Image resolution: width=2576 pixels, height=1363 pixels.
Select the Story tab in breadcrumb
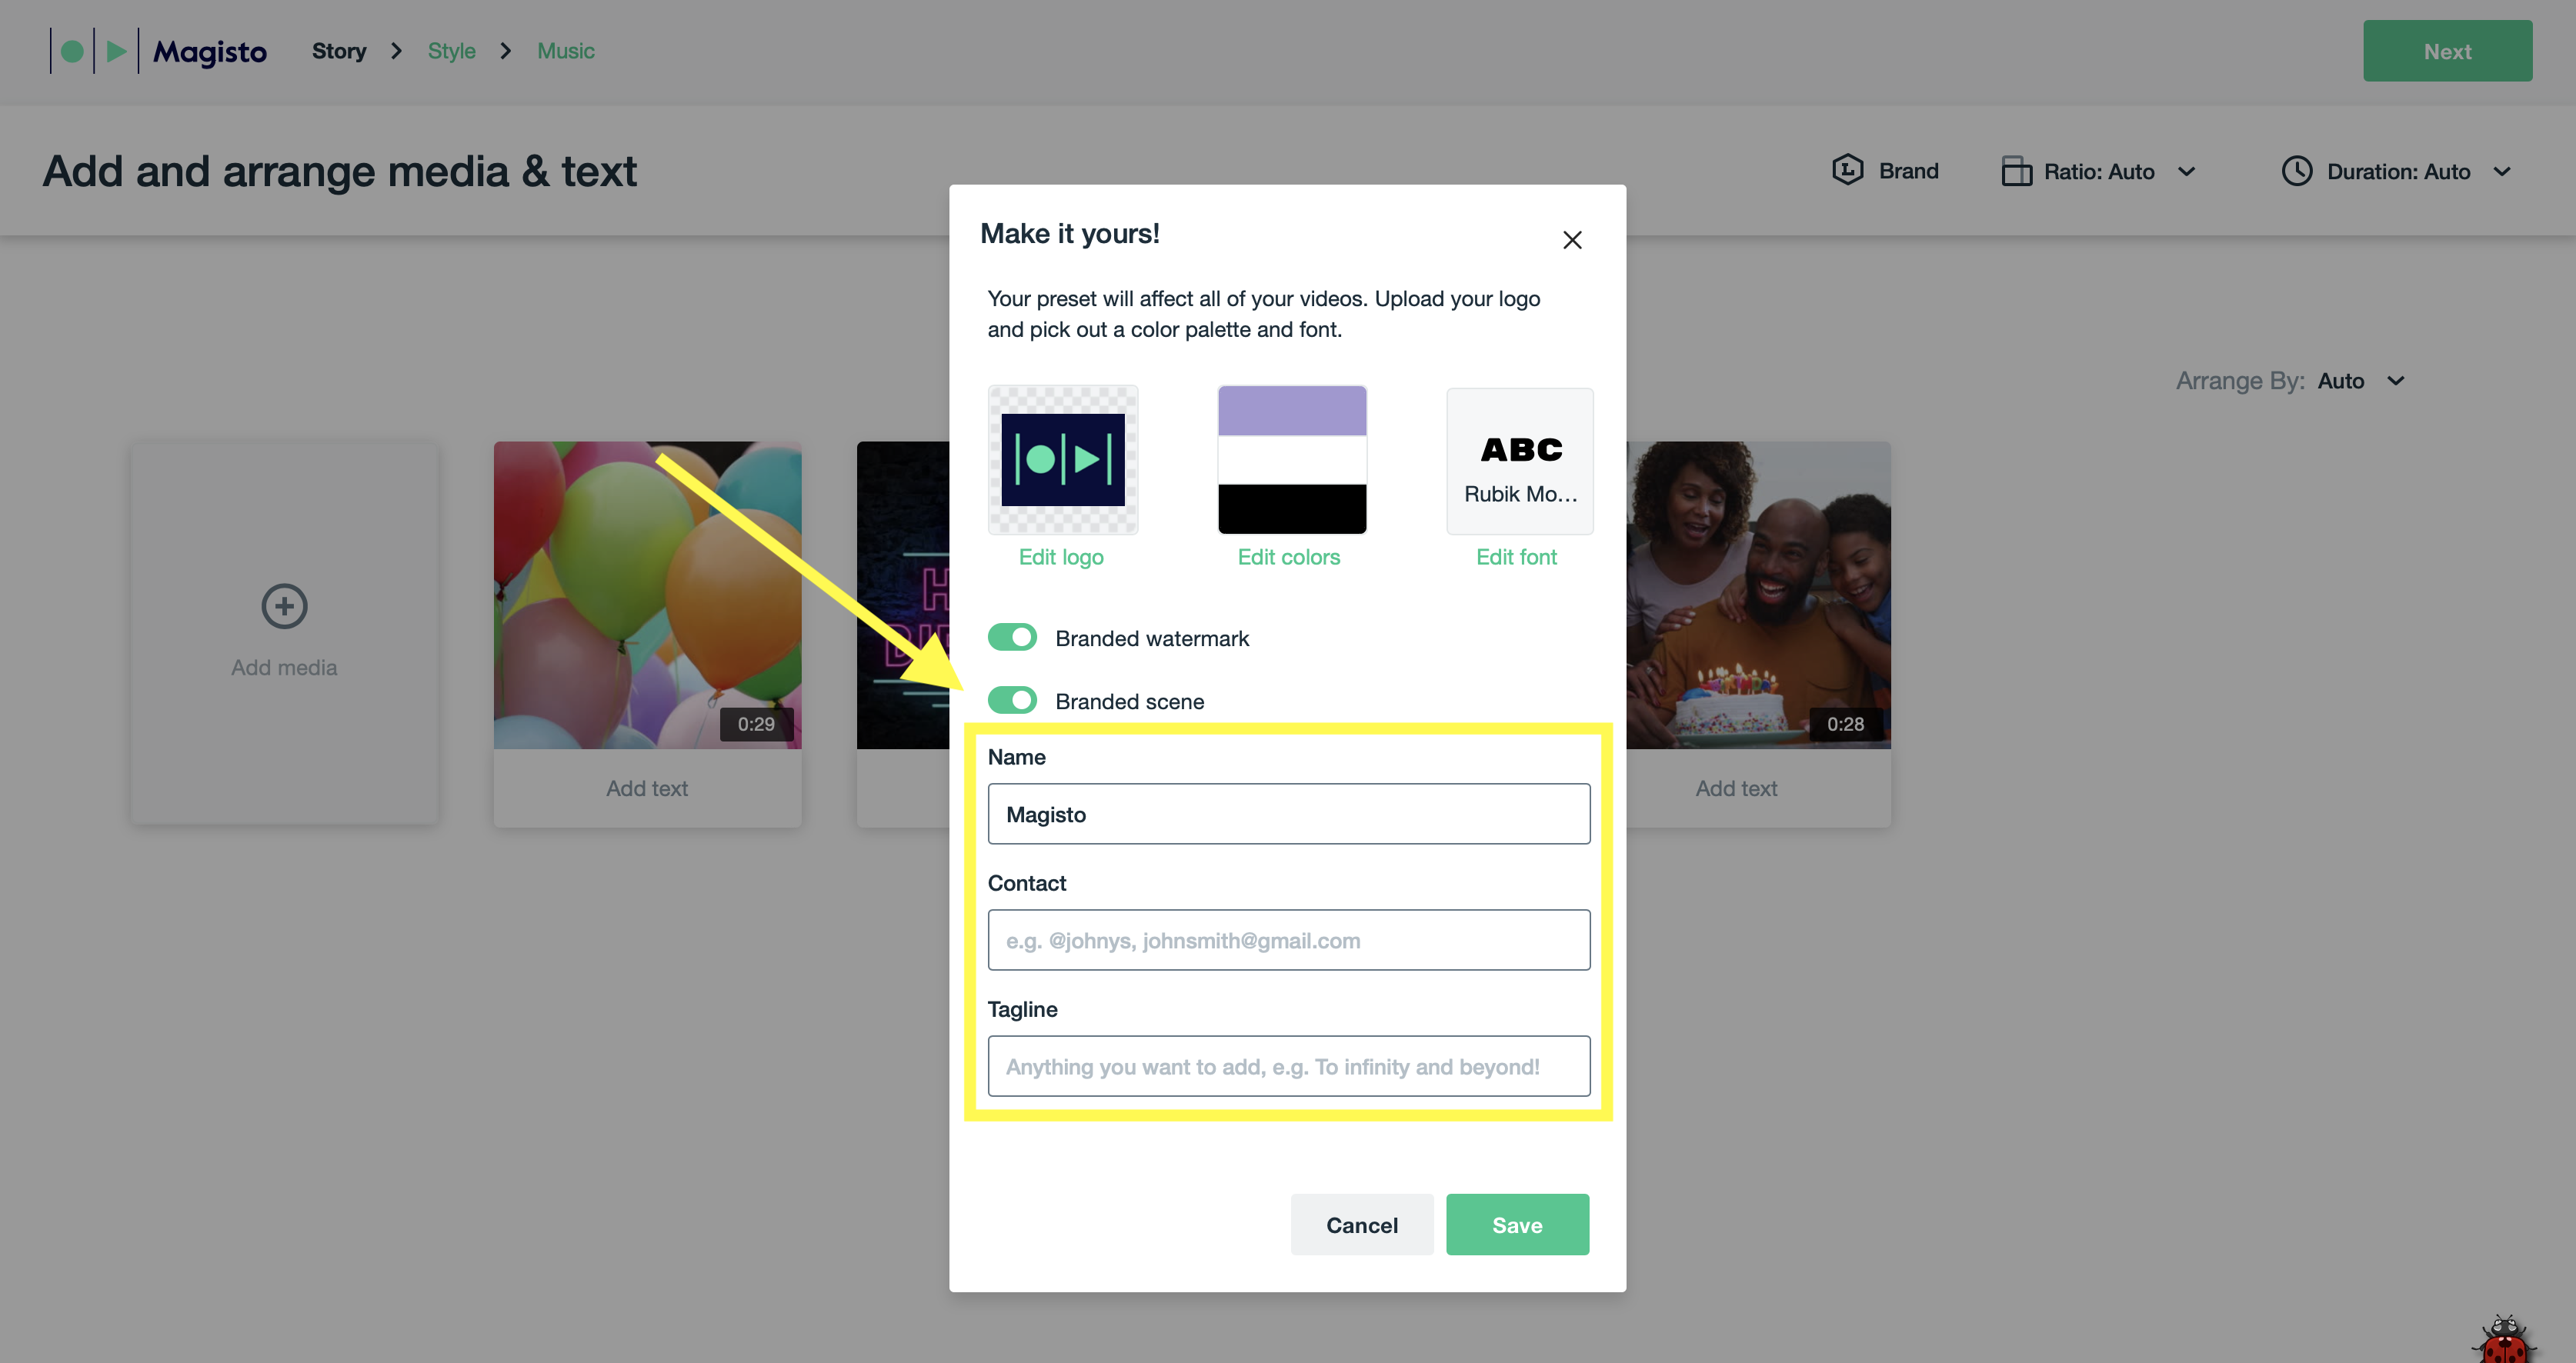(339, 51)
